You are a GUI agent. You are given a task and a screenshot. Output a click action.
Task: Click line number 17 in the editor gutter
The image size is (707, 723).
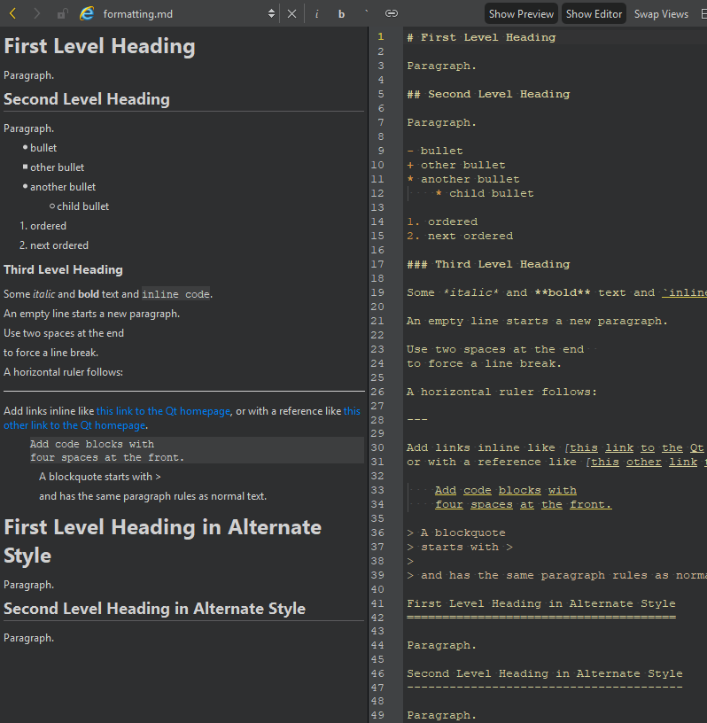[x=378, y=264]
